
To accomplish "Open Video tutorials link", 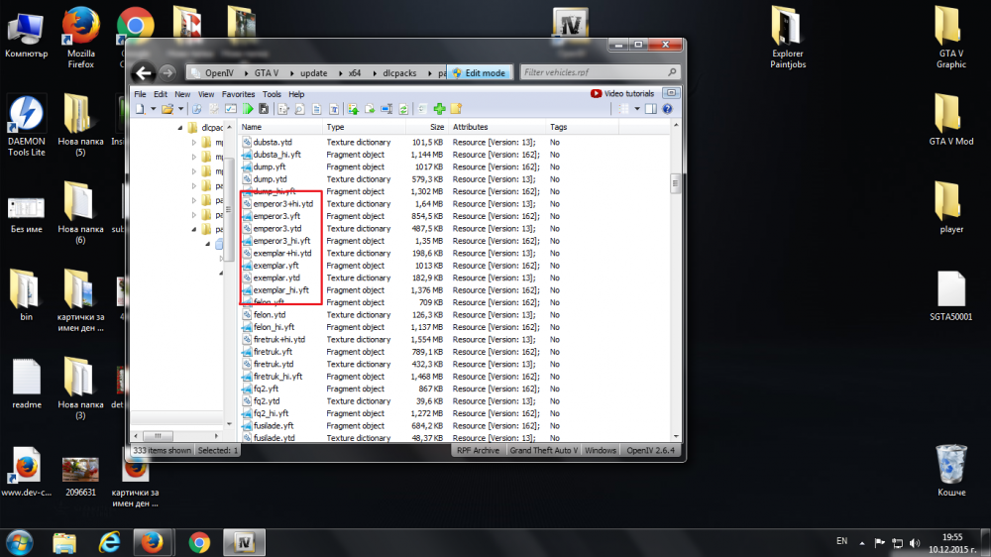I will click(622, 93).
